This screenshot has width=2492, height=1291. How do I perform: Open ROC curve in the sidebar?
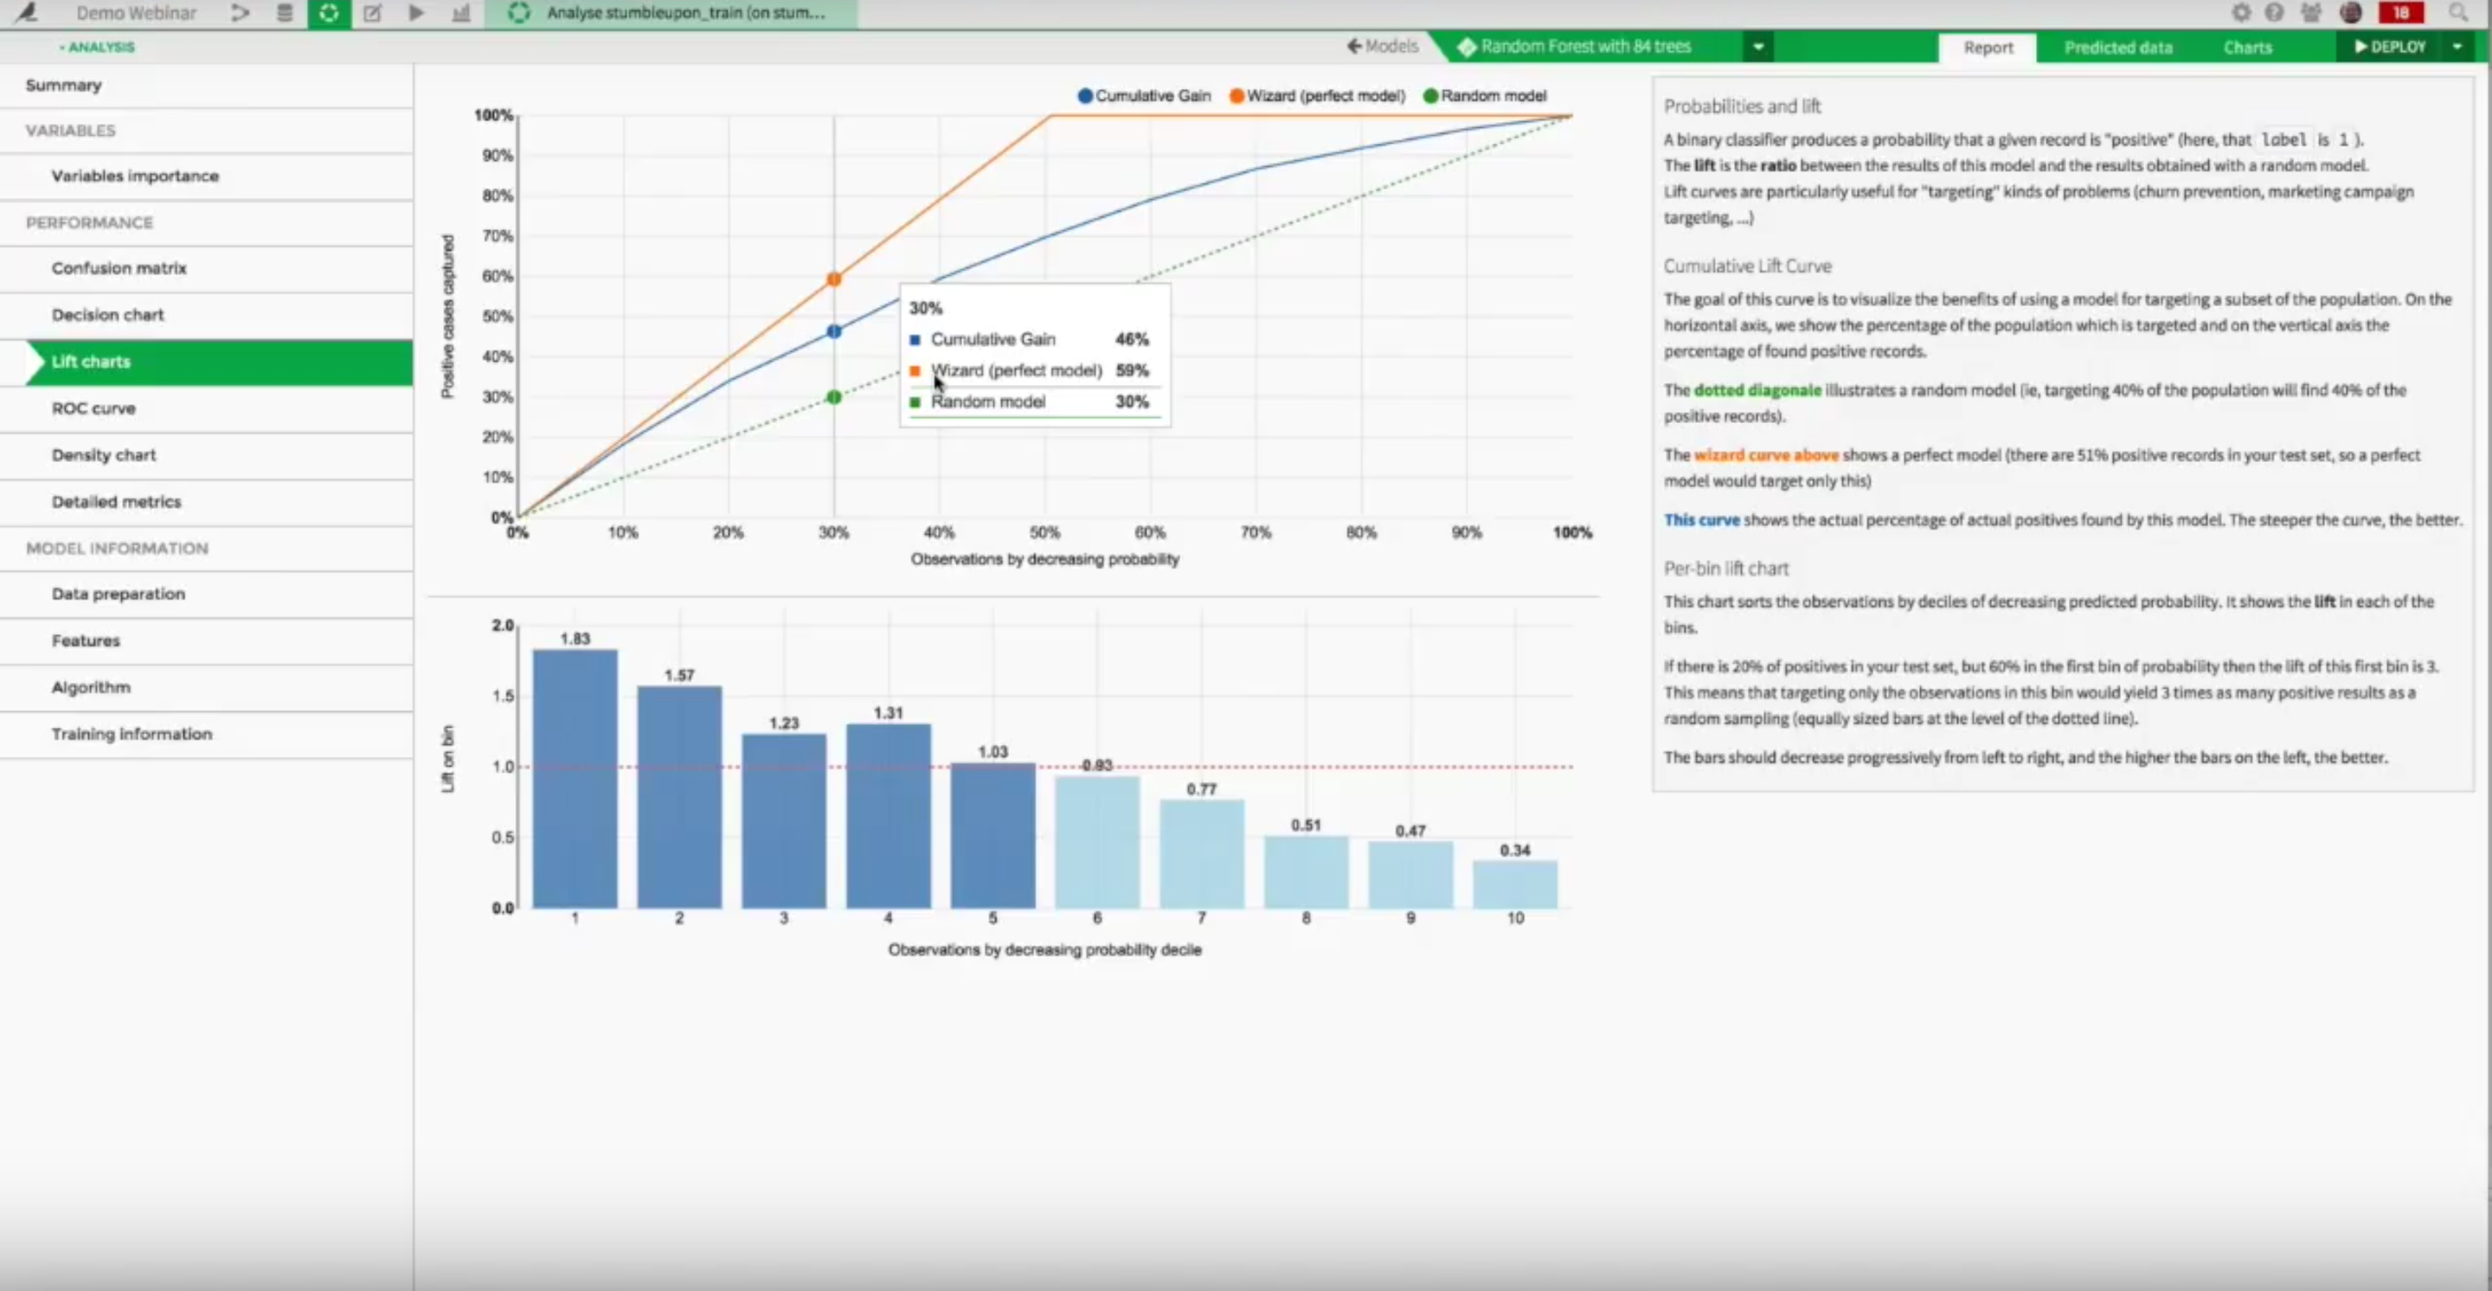93,408
